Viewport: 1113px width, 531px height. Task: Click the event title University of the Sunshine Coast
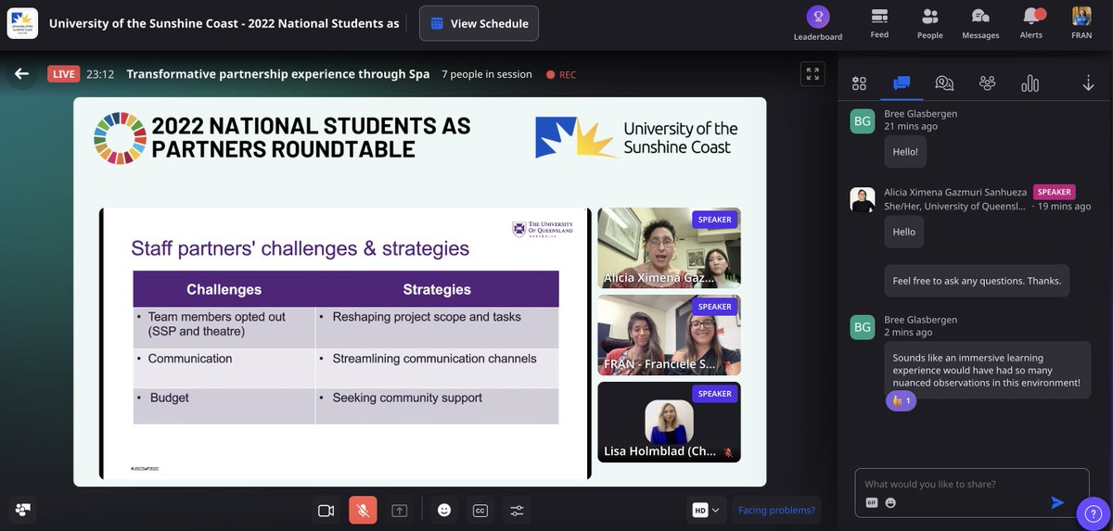click(x=224, y=23)
